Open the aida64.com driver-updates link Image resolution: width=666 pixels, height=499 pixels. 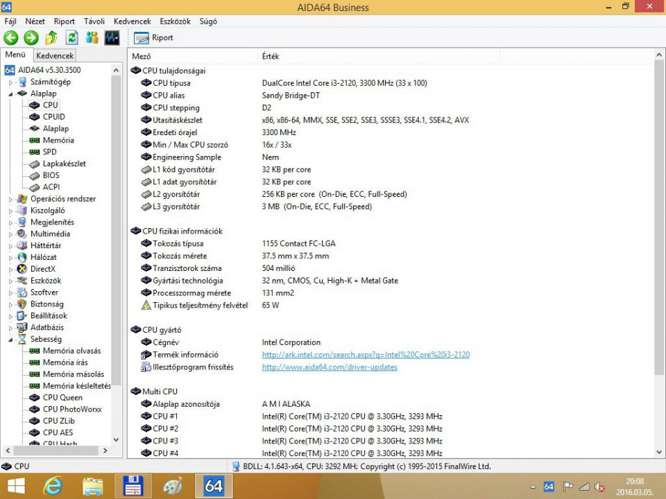[x=330, y=367]
